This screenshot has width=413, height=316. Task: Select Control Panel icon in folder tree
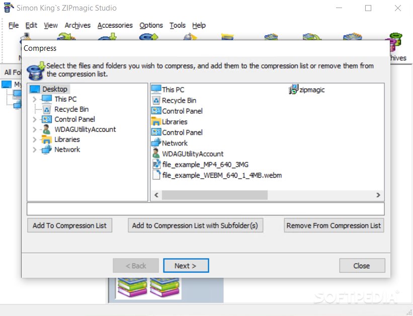coord(47,119)
